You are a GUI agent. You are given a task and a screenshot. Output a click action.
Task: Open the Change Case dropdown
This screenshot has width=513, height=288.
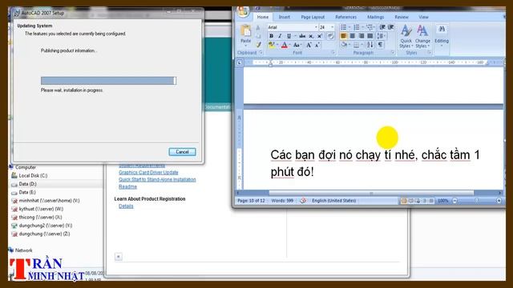point(297,45)
